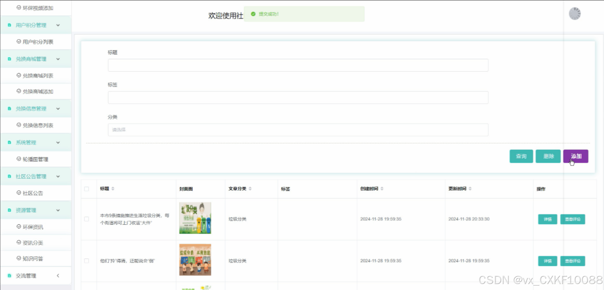Sort table by 标题 column arrows
604x290 pixels.
pyautogui.click(x=113, y=189)
